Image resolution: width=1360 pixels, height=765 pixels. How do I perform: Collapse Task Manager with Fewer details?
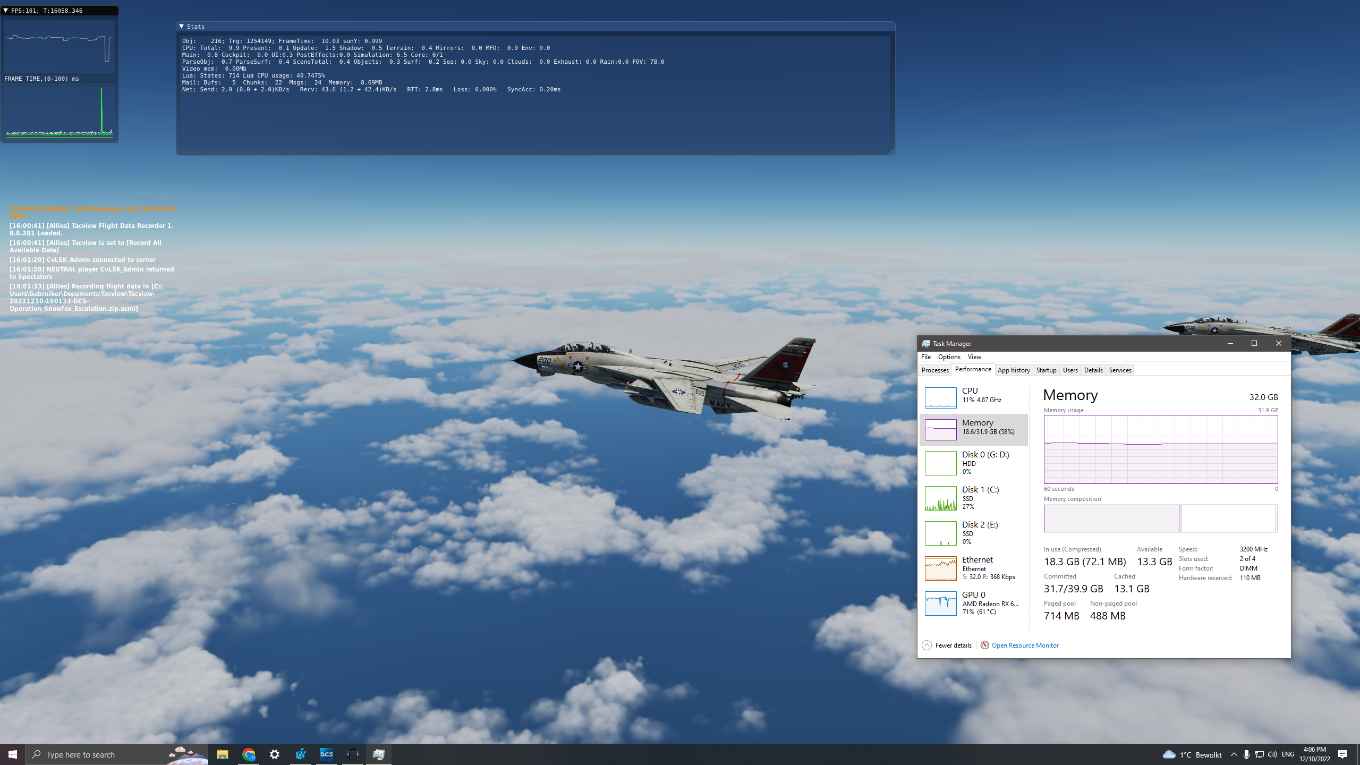[947, 645]
